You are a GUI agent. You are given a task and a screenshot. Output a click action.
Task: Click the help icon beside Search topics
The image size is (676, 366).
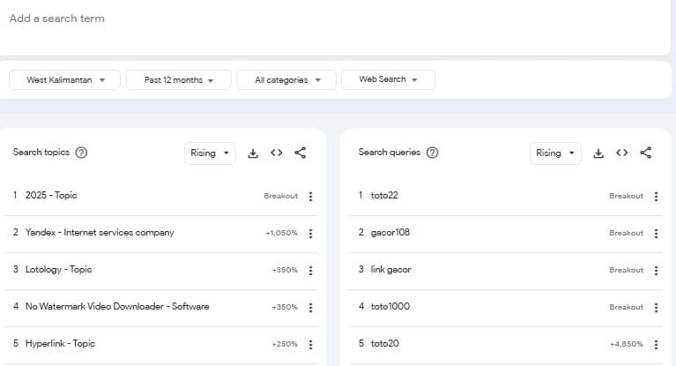[81, 153]
